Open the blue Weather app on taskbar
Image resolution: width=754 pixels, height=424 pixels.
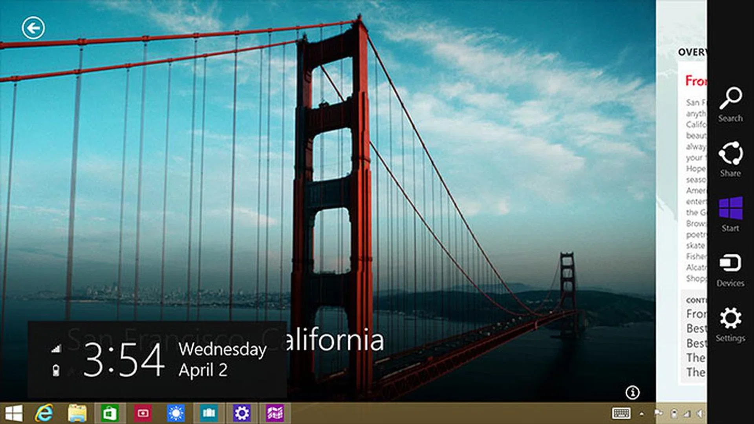pos(176,413)
